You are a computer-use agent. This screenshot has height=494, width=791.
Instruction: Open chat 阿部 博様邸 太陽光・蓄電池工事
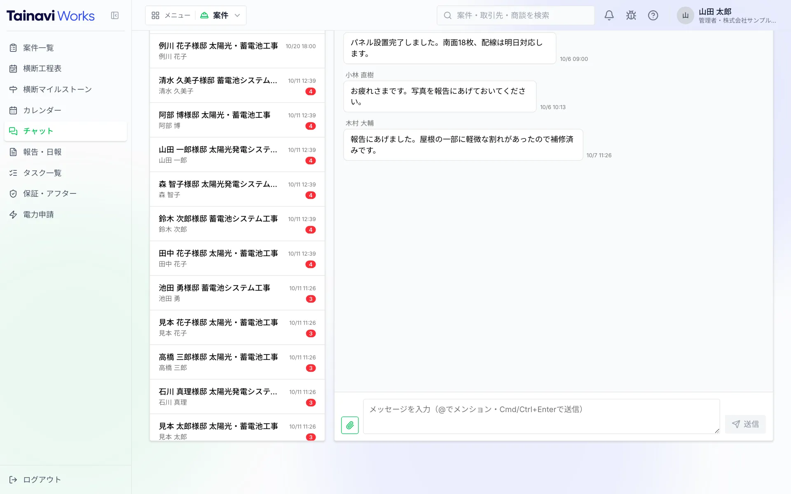(x=237, y=120)
